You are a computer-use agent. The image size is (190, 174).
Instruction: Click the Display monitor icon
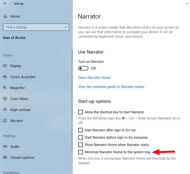pos(5,66)
